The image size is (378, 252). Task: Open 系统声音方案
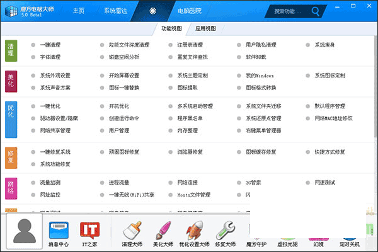[x=55, y=88]
